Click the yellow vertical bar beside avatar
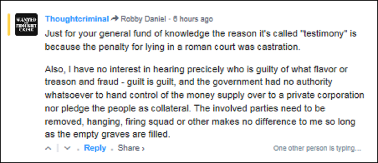The width and height of the screenshot is (378, 163). (9, 24)
